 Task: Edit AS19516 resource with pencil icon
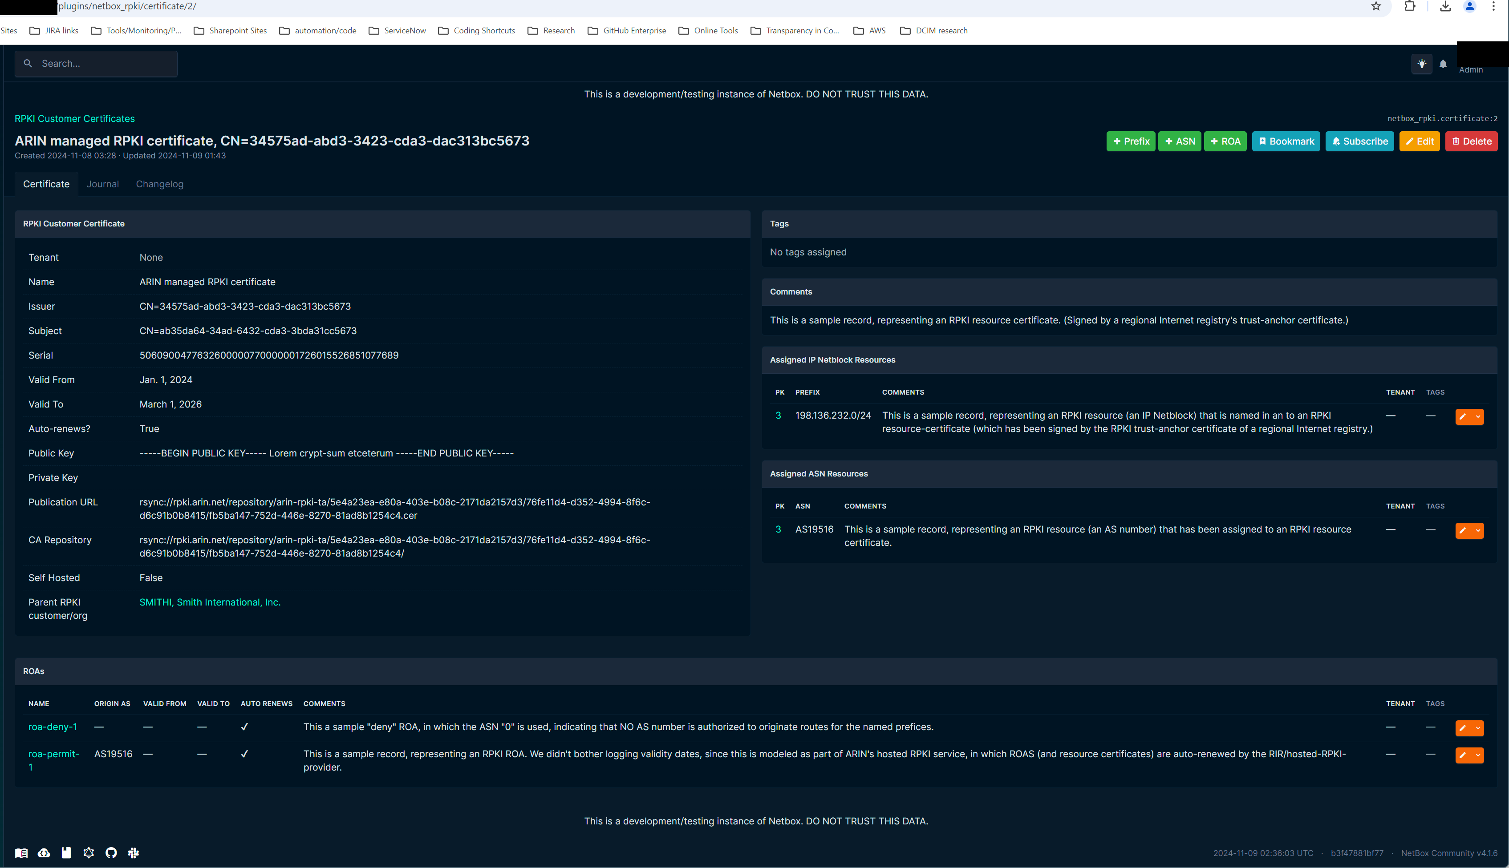click(1463, 531)
